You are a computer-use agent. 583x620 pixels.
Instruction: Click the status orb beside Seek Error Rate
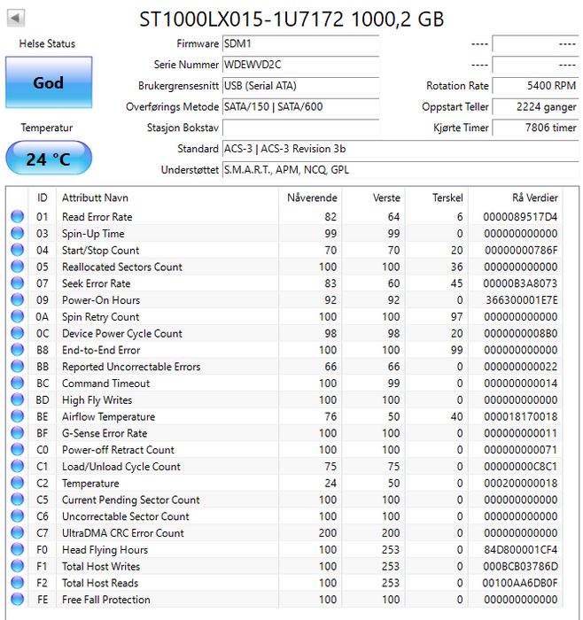coord(18,283)
